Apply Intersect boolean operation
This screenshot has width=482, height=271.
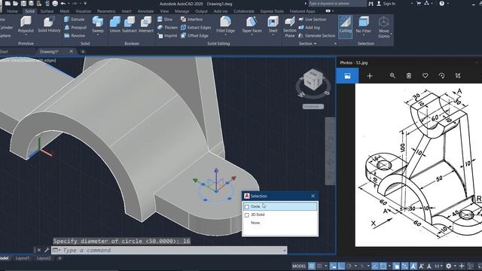pos(146,25)
